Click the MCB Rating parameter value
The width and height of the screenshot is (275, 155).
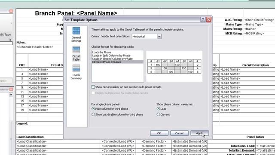tap(254, 34)
